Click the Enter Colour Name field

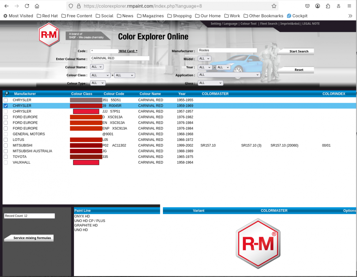120,58
